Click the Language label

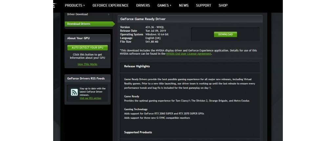pos(126,38)
